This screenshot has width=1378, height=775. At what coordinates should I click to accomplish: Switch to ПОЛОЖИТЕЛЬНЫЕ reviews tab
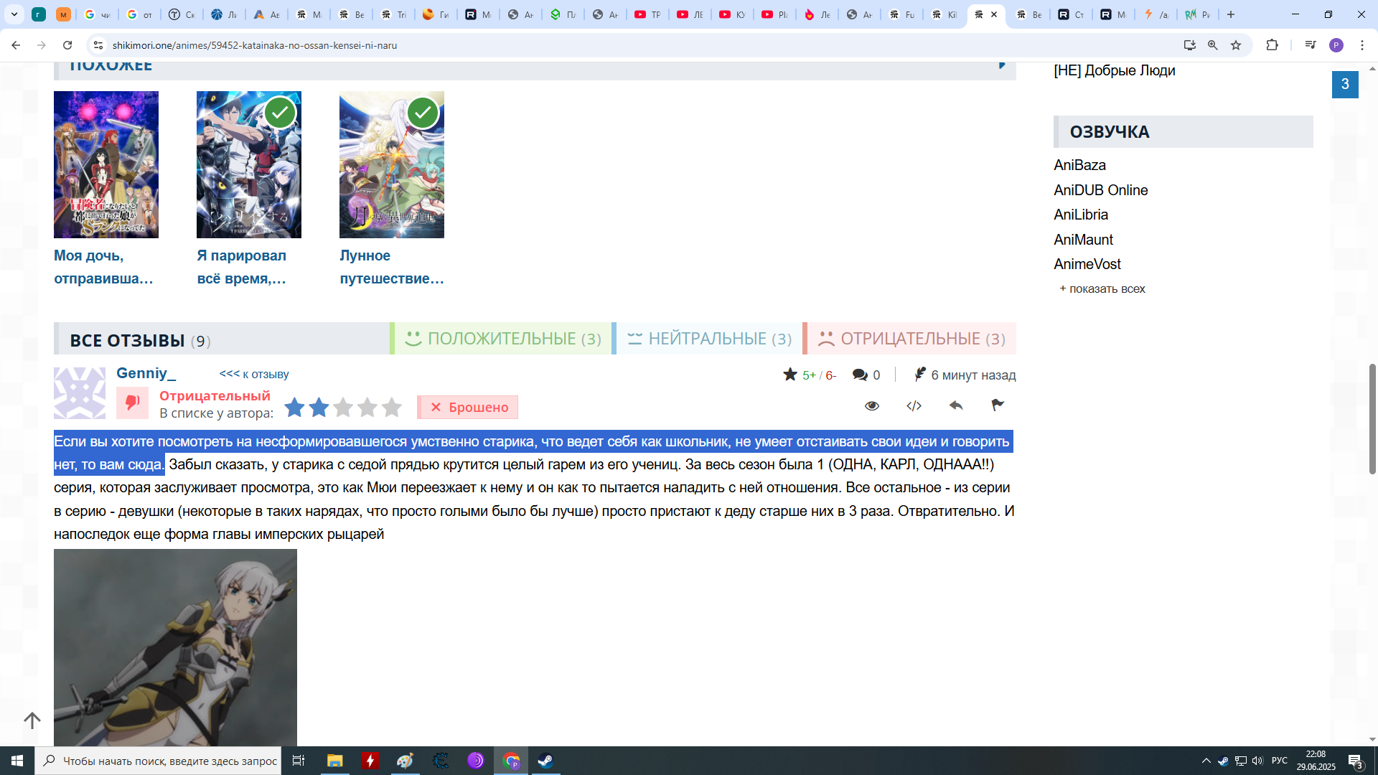pos(503,339)
